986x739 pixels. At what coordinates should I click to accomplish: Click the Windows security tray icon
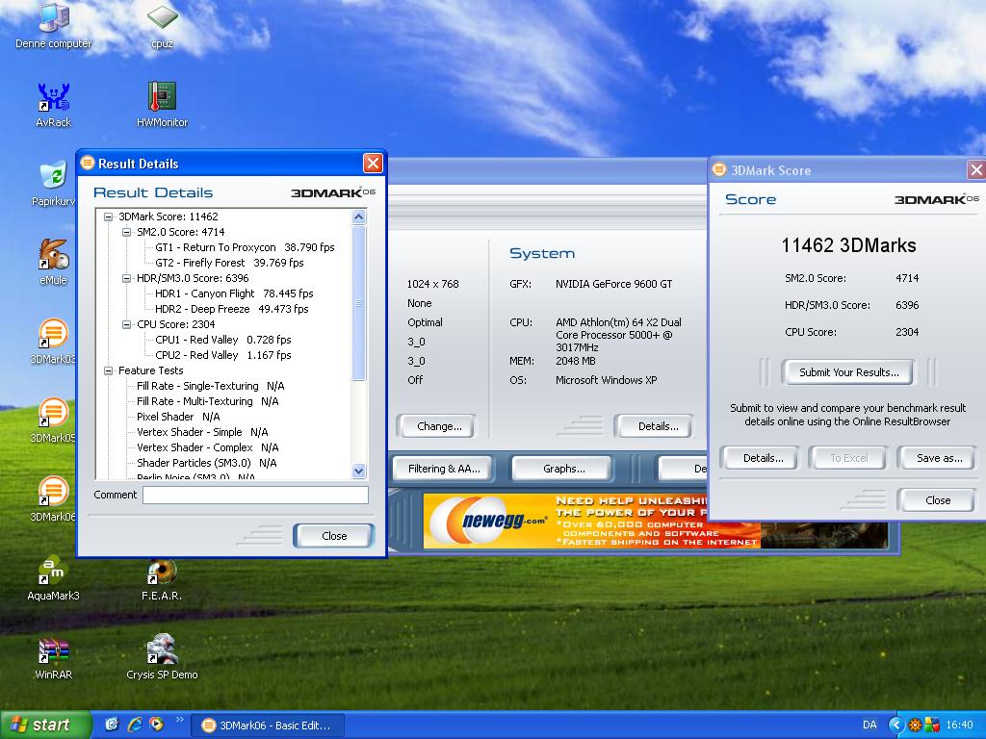pos(932,726)
